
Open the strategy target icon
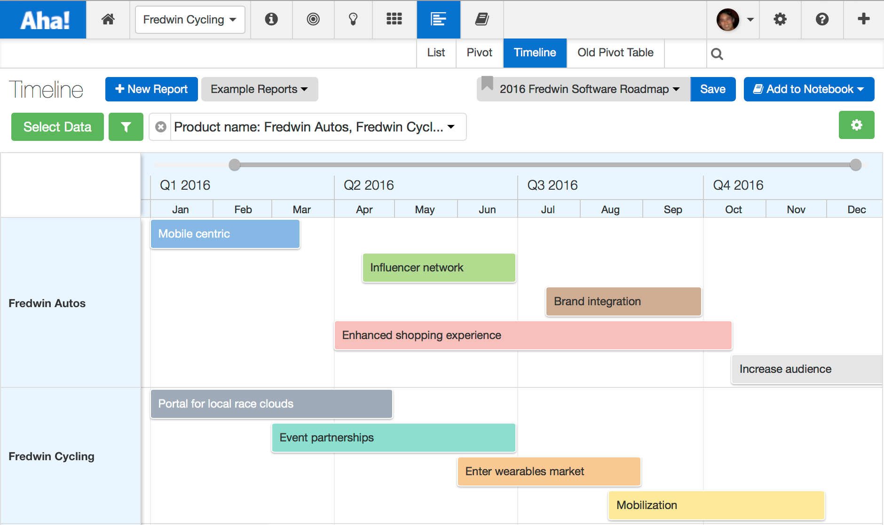[x=313, y=19]
